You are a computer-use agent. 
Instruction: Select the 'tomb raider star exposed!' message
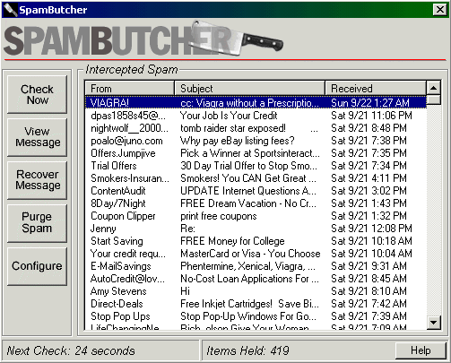pyautogui.click(x=256, y=128)
